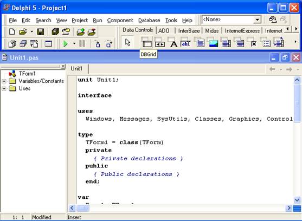Image resolution: width=302 pixels, height=221 pixels.
Task: Open dropdown arrow next to Open icon
Action: click(x=31, y=32)
